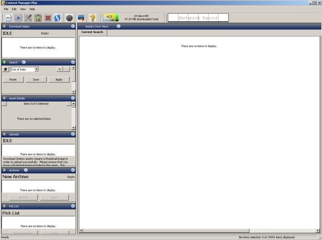Screen dimensions: 322x240
Task: Click the Search panel scroll up arrow
Action: [74, 67]
